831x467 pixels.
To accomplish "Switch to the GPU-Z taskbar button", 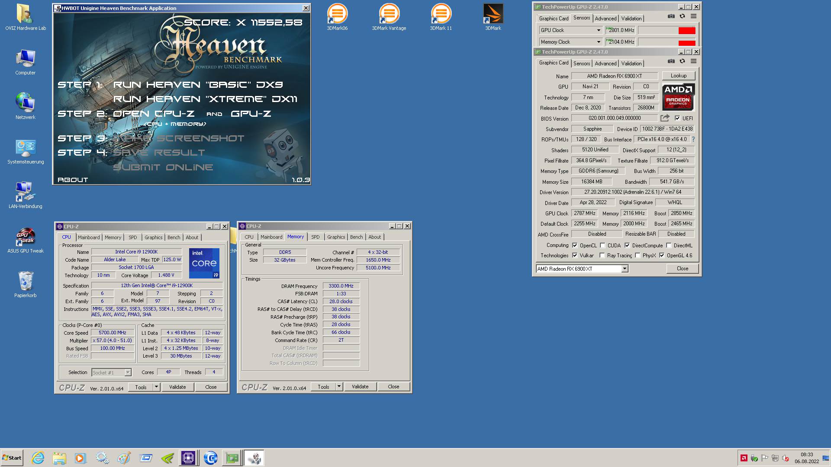I will 232,458.
